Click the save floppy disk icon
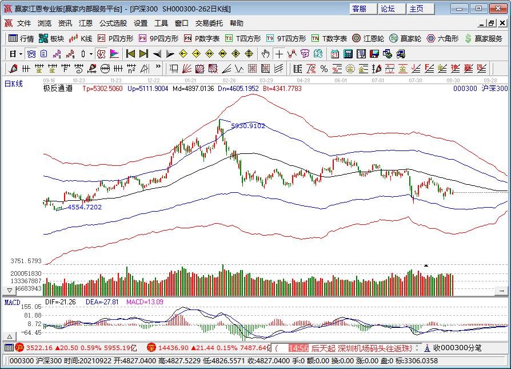This screenshot has width=511, height=369. [374, 54]
